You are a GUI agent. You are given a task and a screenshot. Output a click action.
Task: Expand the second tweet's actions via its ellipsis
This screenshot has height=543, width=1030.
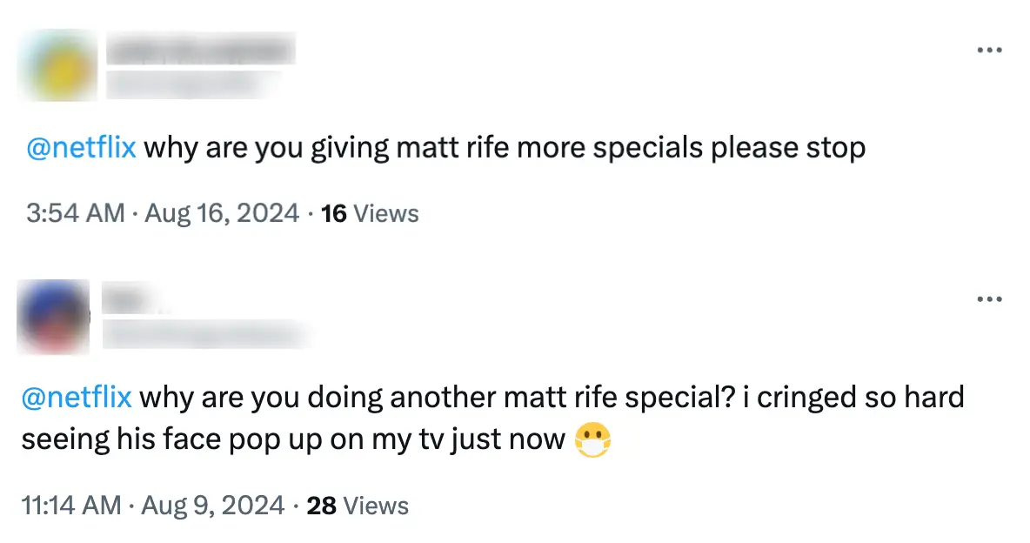[990, 298]
